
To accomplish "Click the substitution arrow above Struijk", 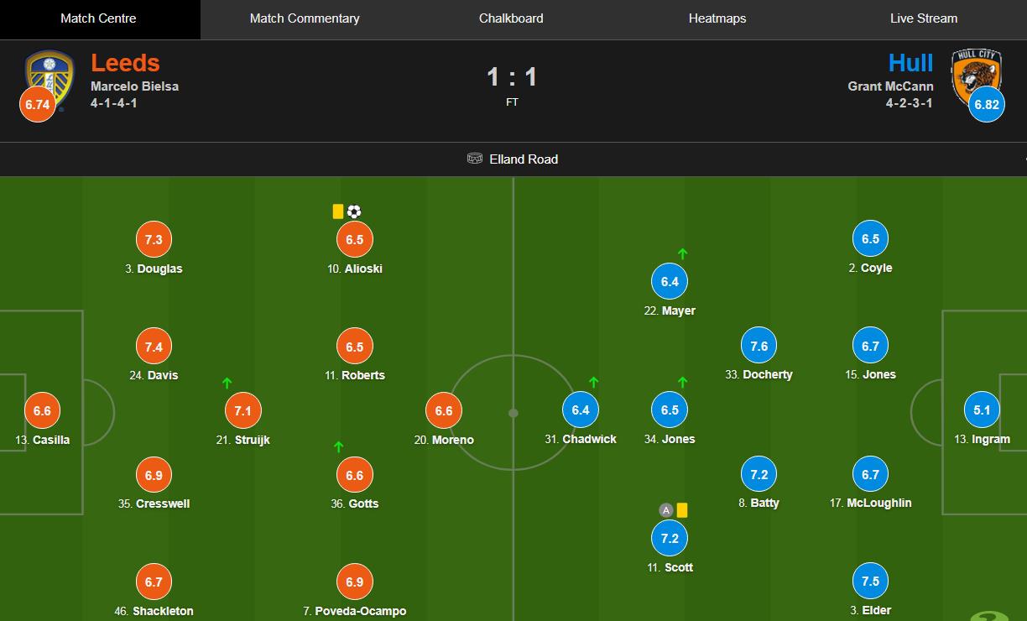I will pos(227,384).
